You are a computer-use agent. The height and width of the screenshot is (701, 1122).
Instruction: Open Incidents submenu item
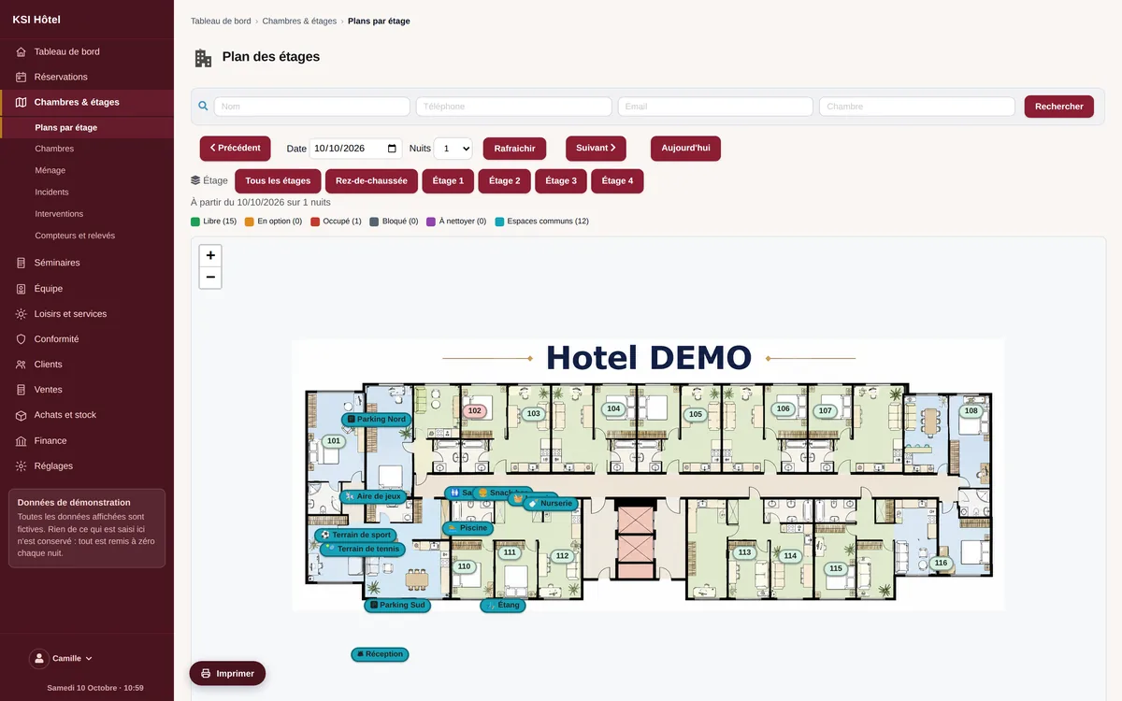coord(87,192)
